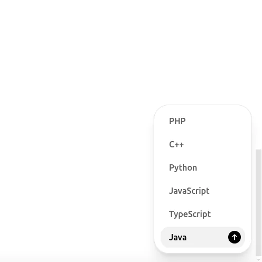Click the scrollbar down arrow at bottom
The height and width of the screenshot is (262, 262).
click(258, 260)
